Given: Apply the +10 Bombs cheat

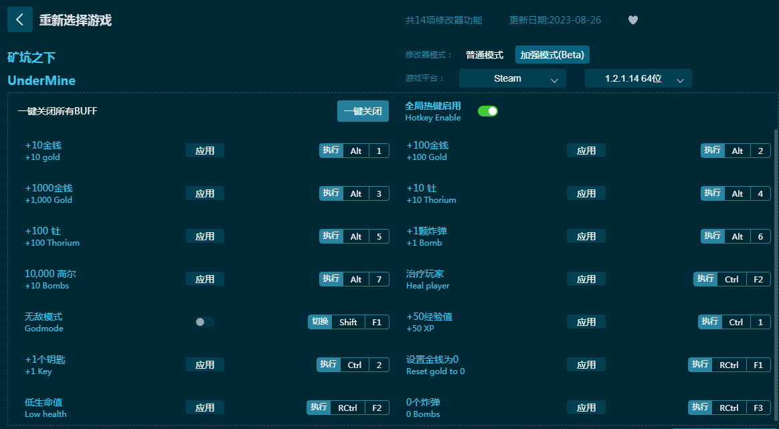Looking at the screenshot, I should 205,279.
